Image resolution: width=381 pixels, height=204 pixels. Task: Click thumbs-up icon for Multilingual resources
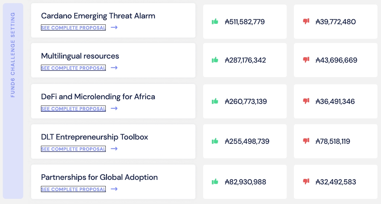coord(215,60)
